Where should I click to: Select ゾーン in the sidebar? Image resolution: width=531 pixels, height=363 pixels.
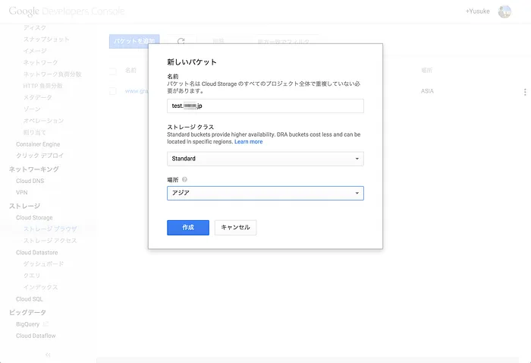pyautogui.click(x=32, y=109)
